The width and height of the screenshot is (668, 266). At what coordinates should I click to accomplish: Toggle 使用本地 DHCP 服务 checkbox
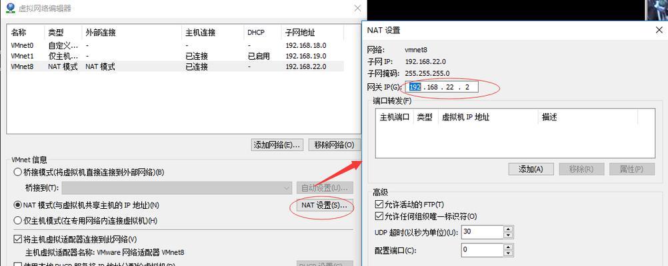(18, 265)
